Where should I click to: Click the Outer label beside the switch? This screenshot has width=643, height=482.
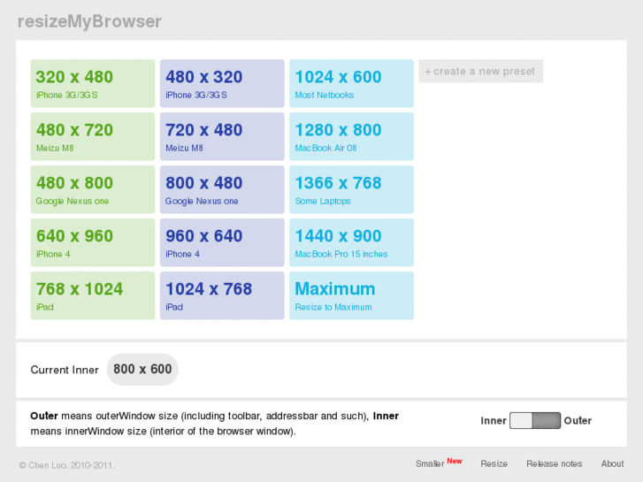(578, 421)
